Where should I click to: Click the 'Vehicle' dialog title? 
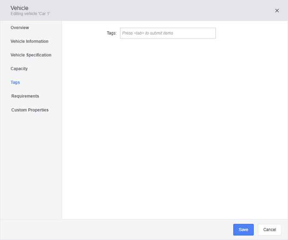19,8
